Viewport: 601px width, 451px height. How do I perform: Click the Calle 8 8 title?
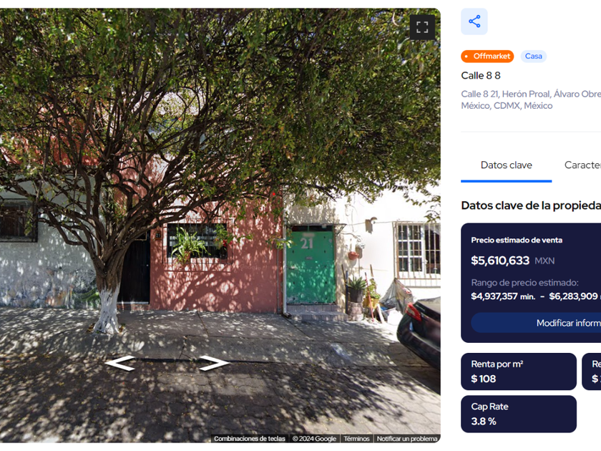481,76
